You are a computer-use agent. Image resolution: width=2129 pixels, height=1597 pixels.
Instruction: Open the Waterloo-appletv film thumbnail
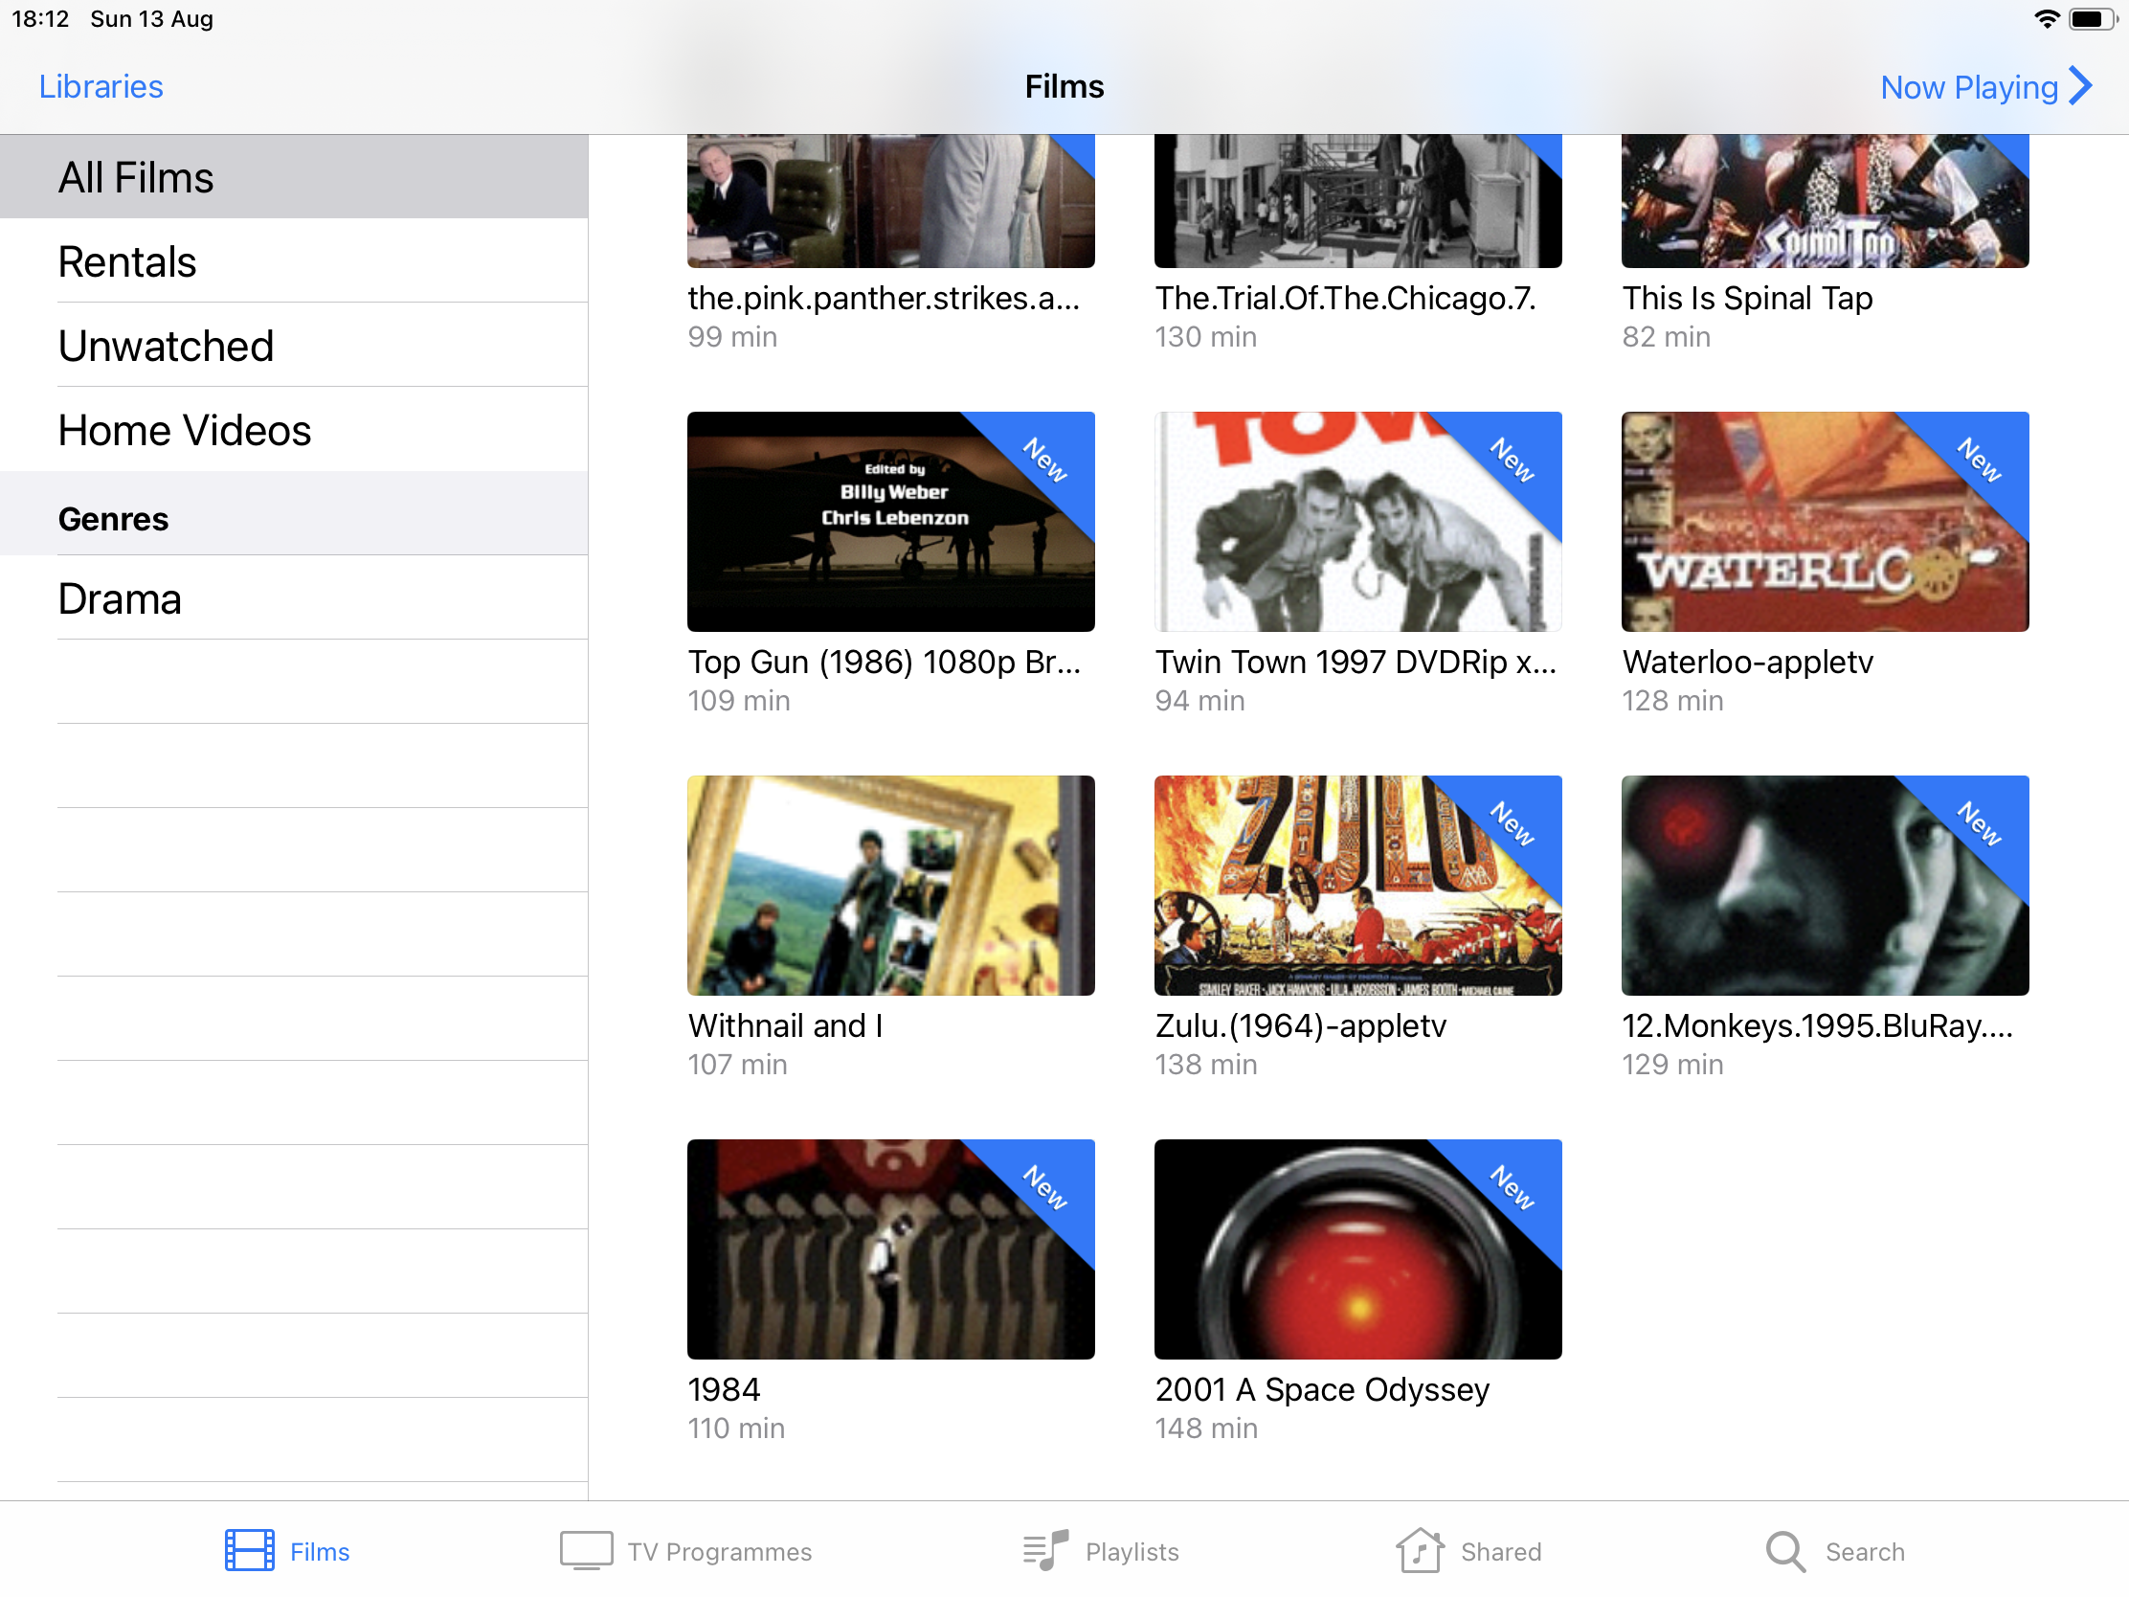[1824, 522]
